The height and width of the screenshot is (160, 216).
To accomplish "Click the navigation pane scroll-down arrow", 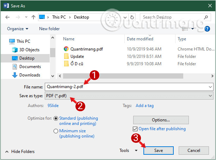I will pyautogui.click(x=53, y=76).
